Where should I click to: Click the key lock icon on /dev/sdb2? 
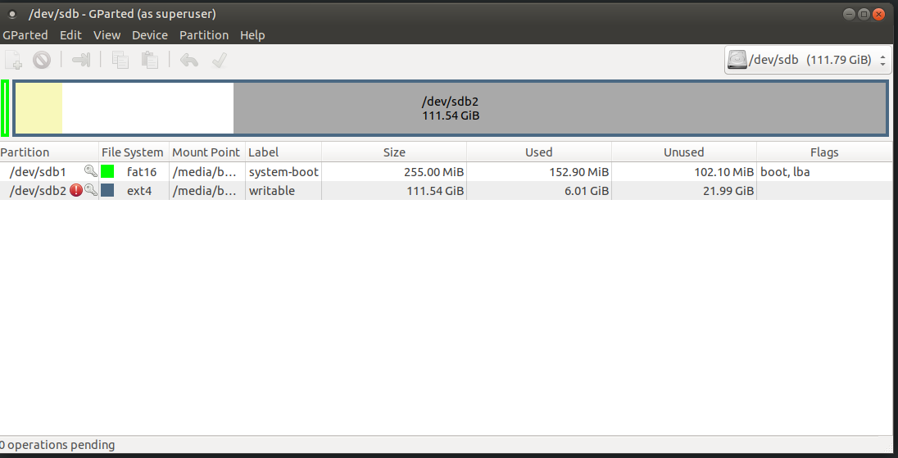[90, 190]
